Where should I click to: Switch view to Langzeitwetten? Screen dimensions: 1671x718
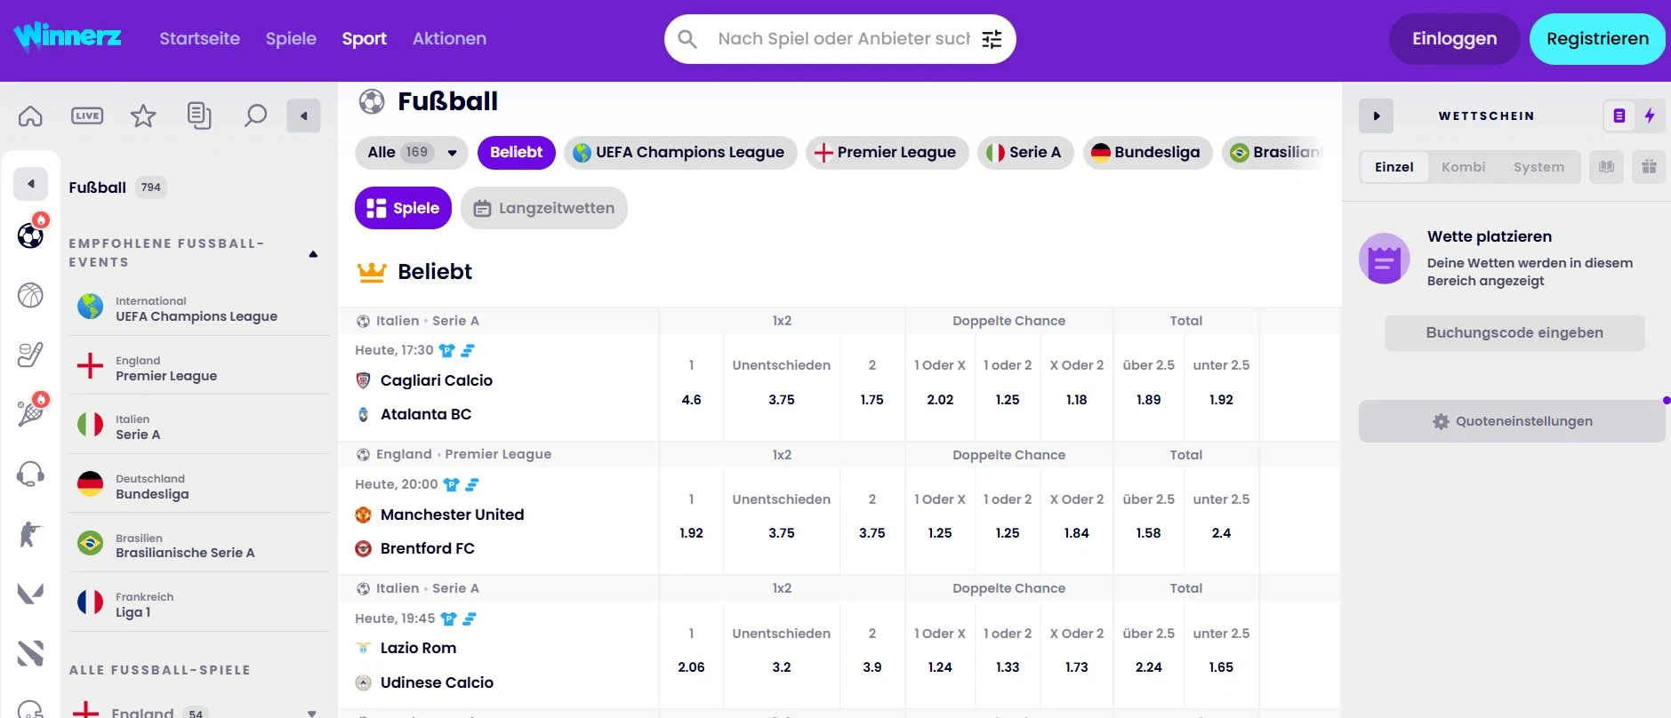click(x=544, y=208)
